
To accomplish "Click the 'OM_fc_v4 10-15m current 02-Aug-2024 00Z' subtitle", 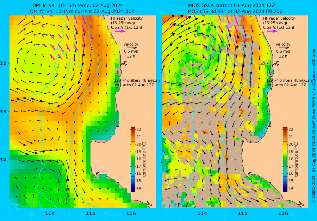I will click(82, 12).
